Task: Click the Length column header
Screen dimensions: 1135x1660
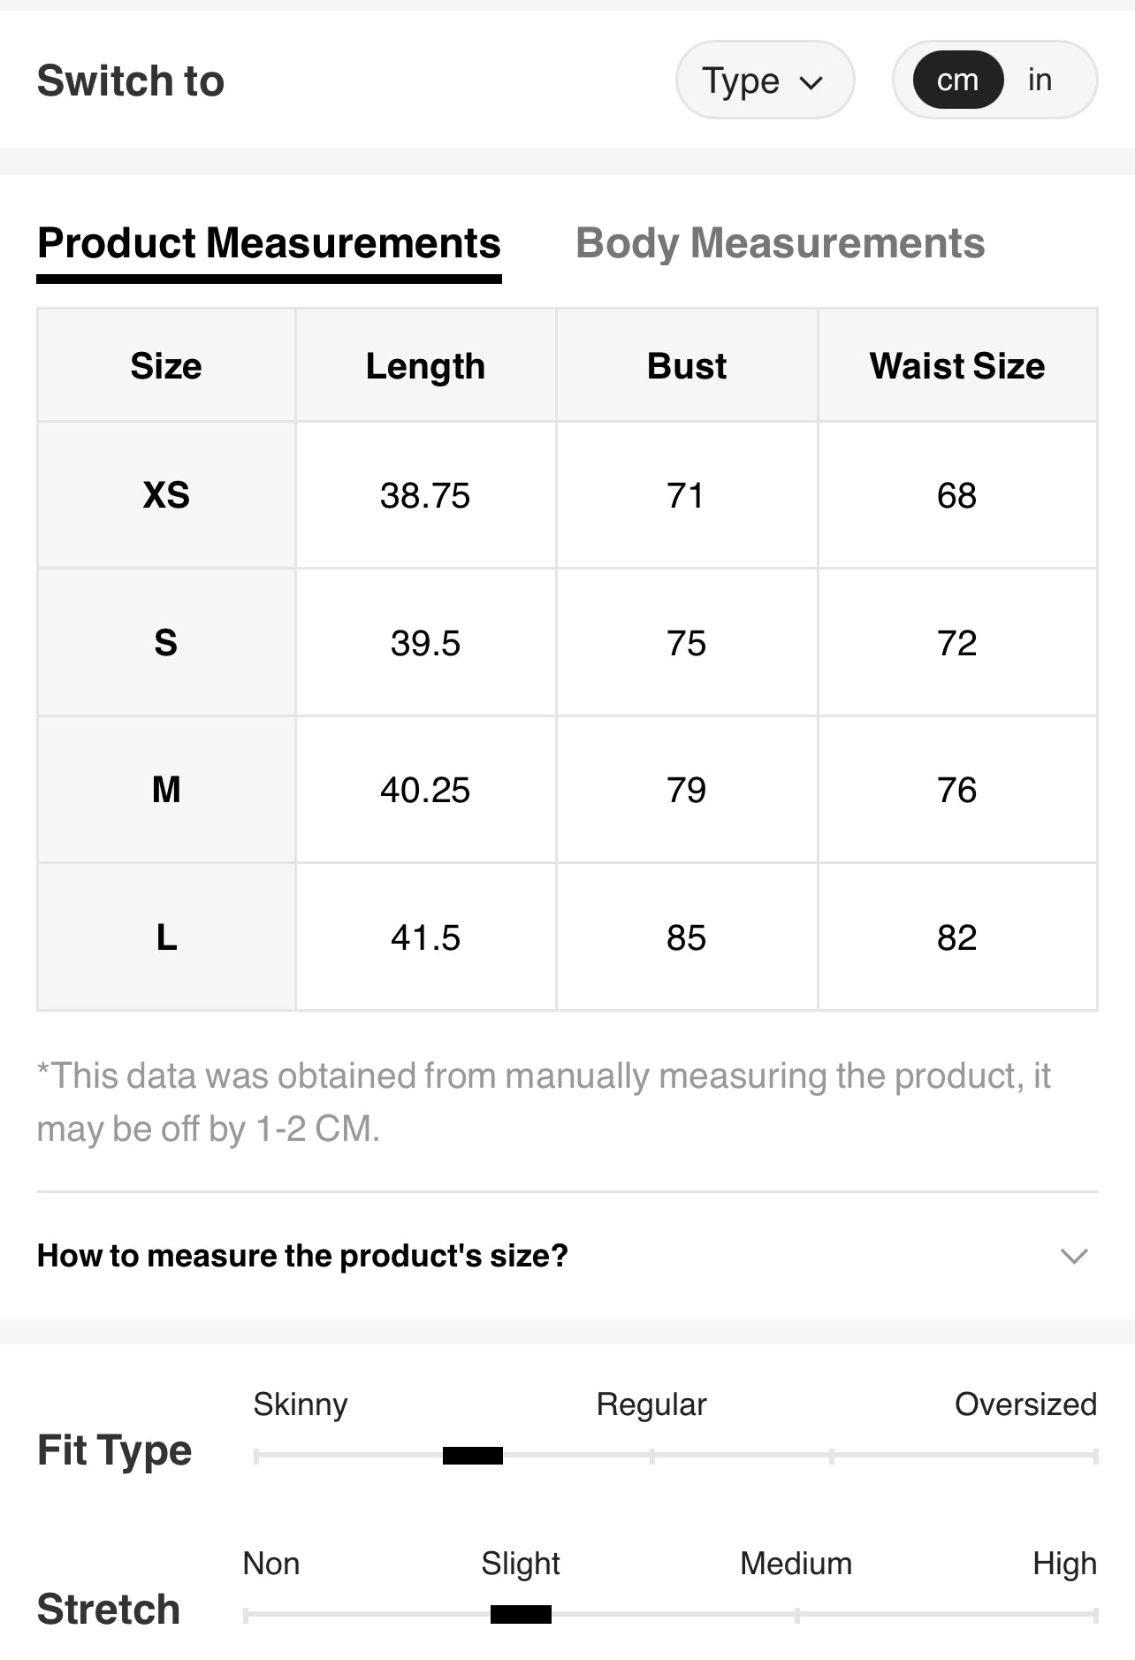Action: click(x=425, y=366)
